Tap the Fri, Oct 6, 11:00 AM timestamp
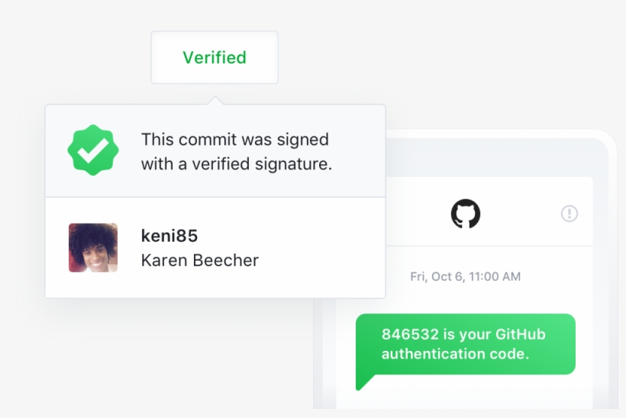This screenshot has width=626, height=418. [466, 277]
